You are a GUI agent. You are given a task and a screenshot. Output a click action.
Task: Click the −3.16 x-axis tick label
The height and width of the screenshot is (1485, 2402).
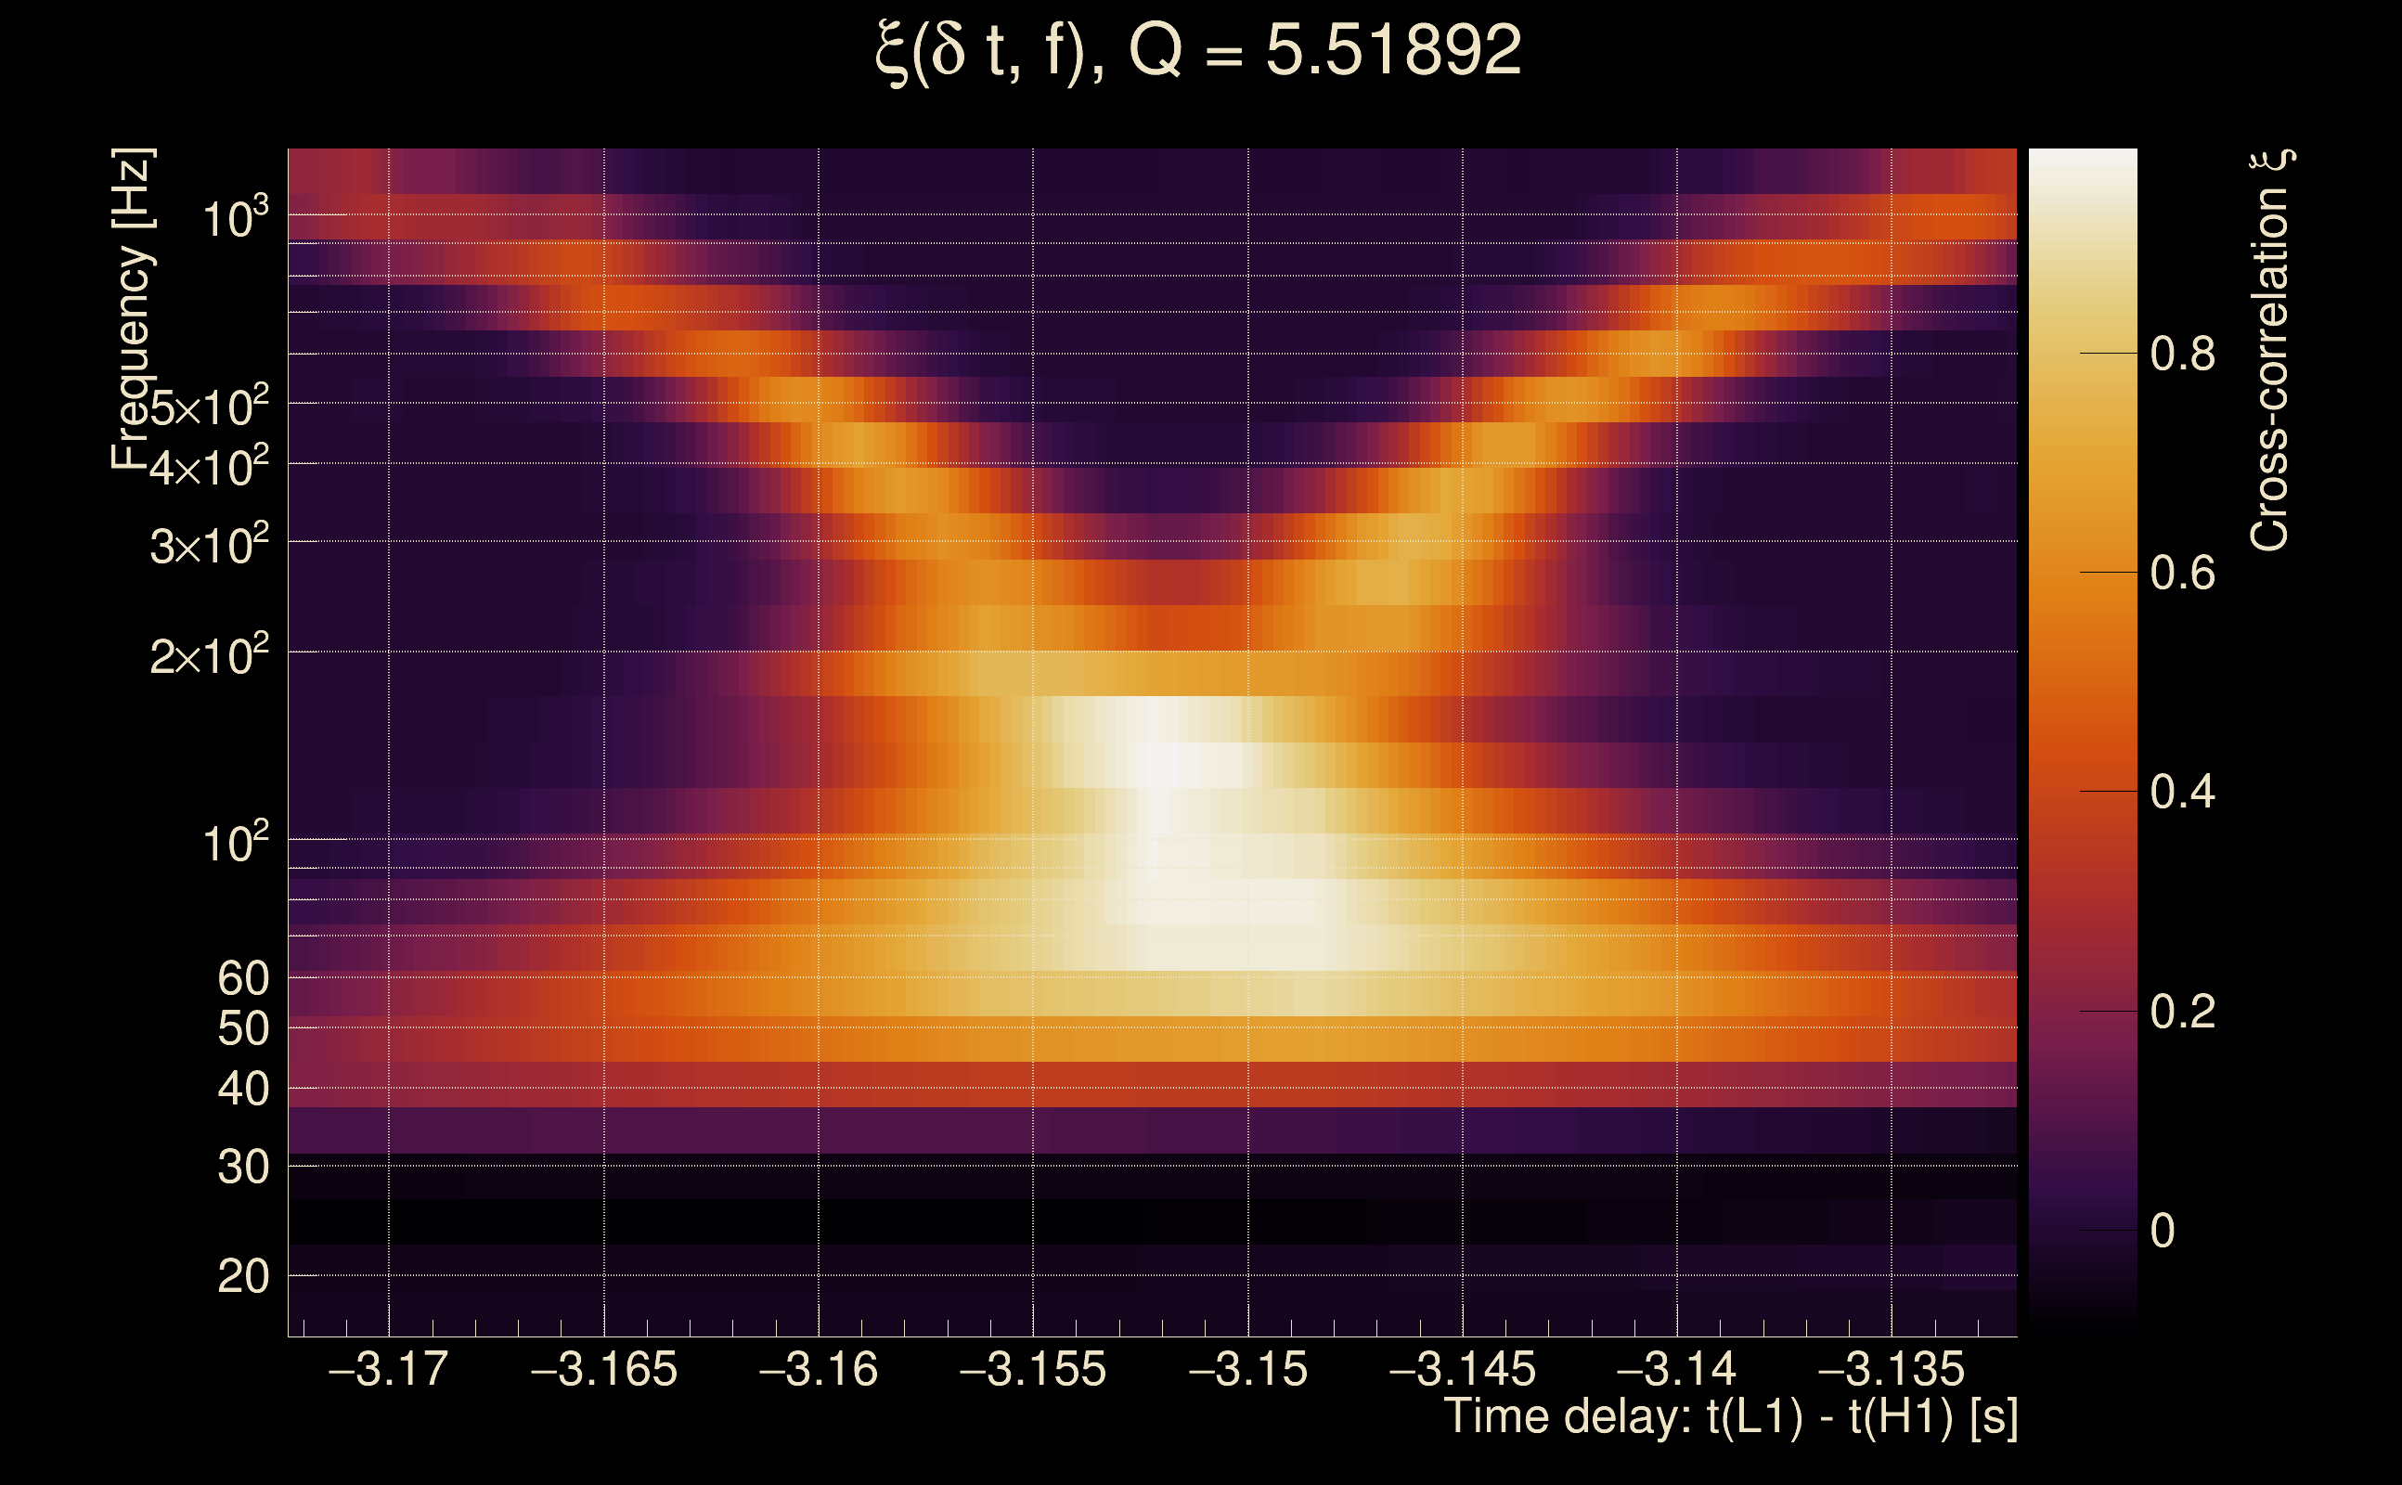[x=818, y=1370]
